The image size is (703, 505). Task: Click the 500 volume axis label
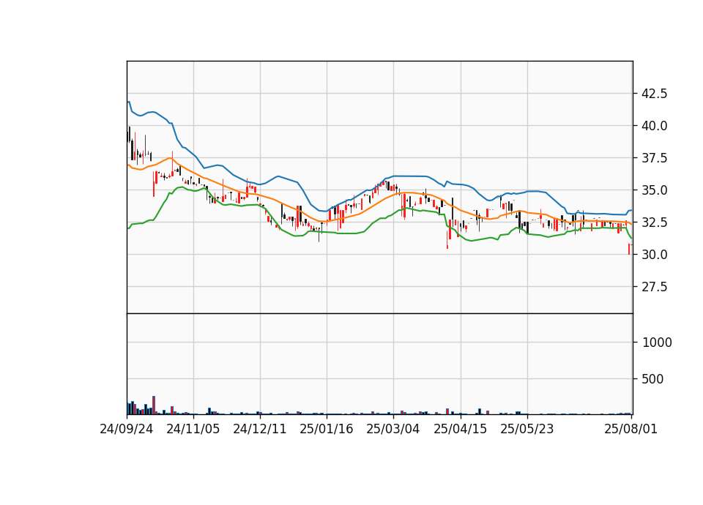652,379
